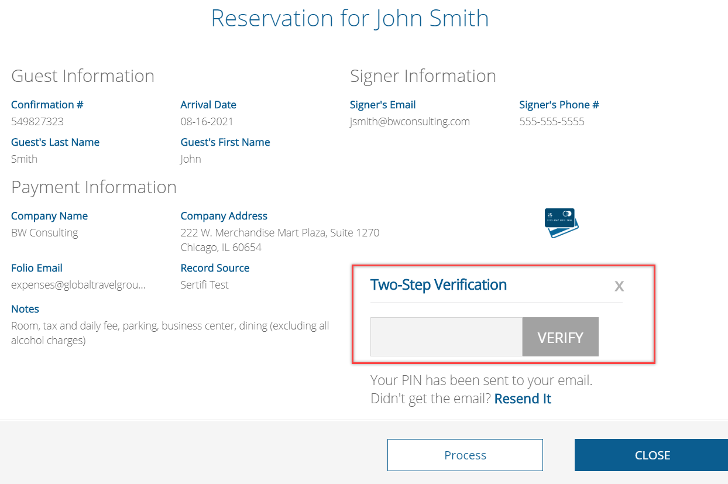Click the truncated folio email expenses@globaltravelgrou...

[x=78, y=285]
